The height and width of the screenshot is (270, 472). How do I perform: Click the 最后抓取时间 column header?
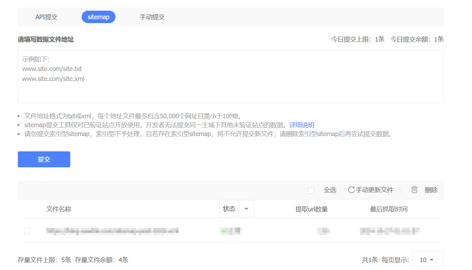tap(389, 209)
